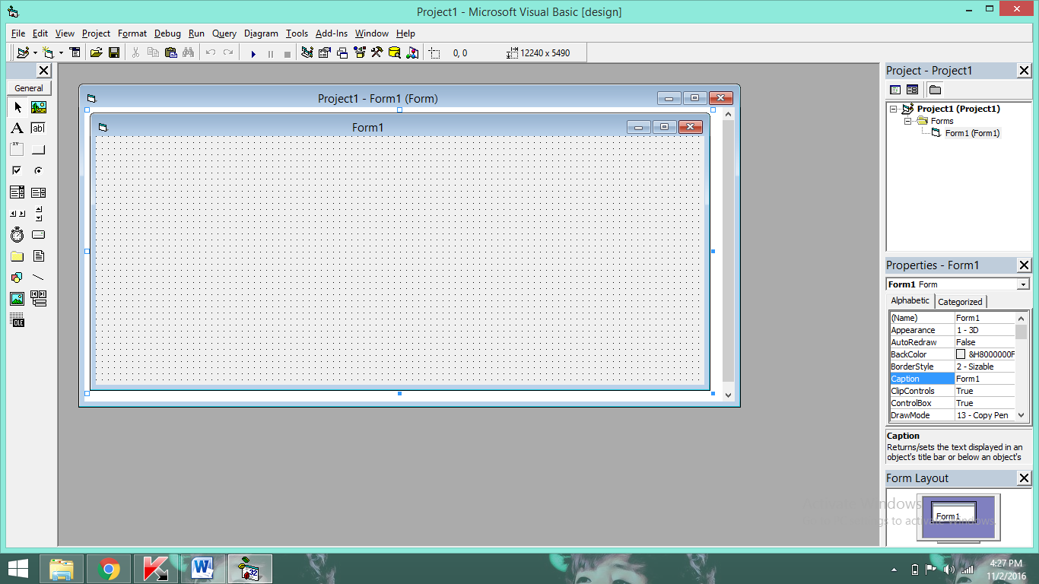Select the OptionButton control in the toolbox

(x=38, y=170)
